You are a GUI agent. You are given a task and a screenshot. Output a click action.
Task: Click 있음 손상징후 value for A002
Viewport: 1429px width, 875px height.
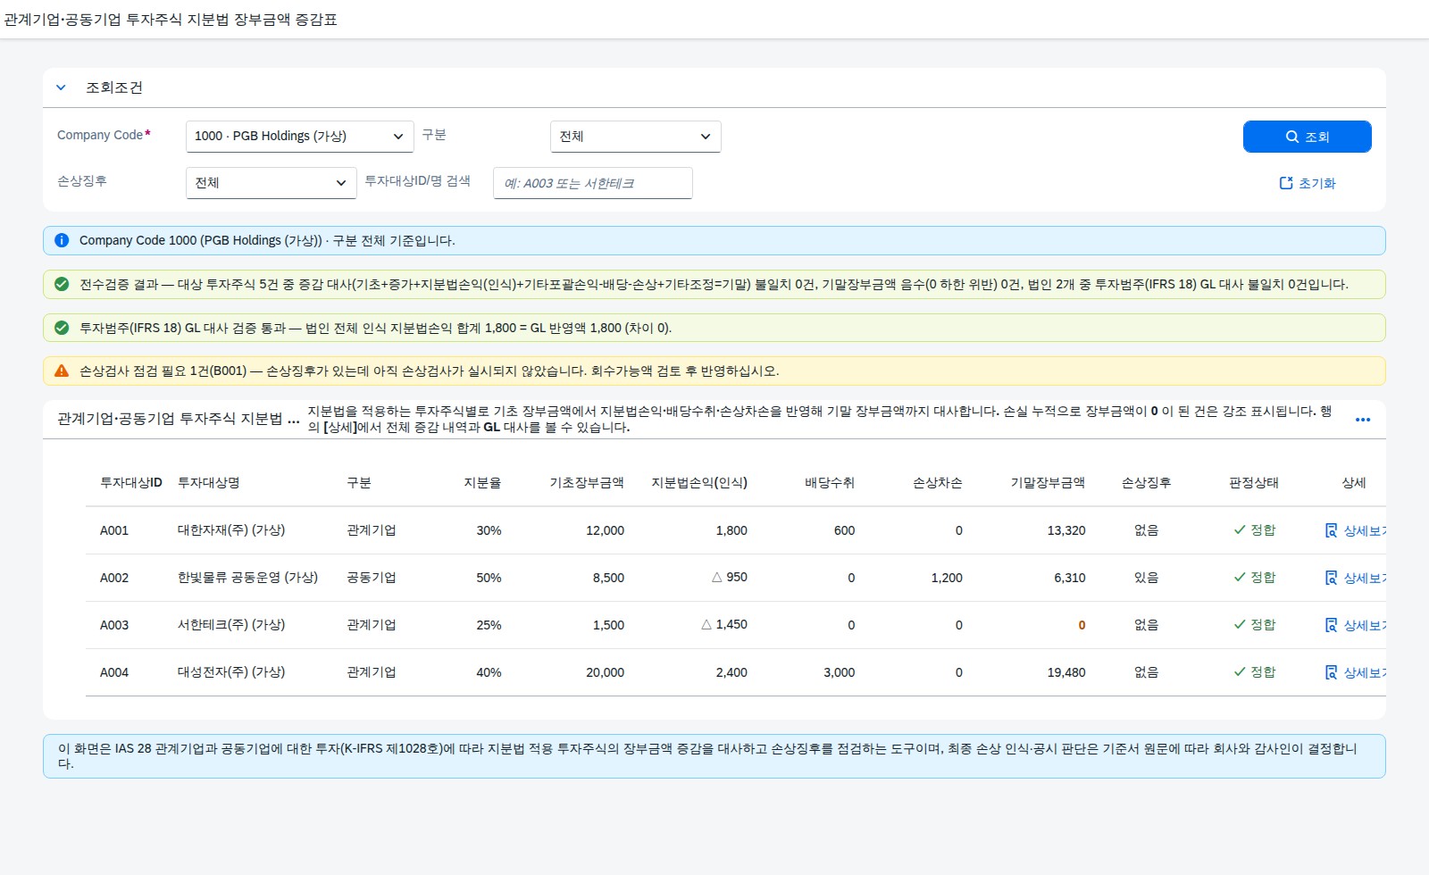(1147, 578)
